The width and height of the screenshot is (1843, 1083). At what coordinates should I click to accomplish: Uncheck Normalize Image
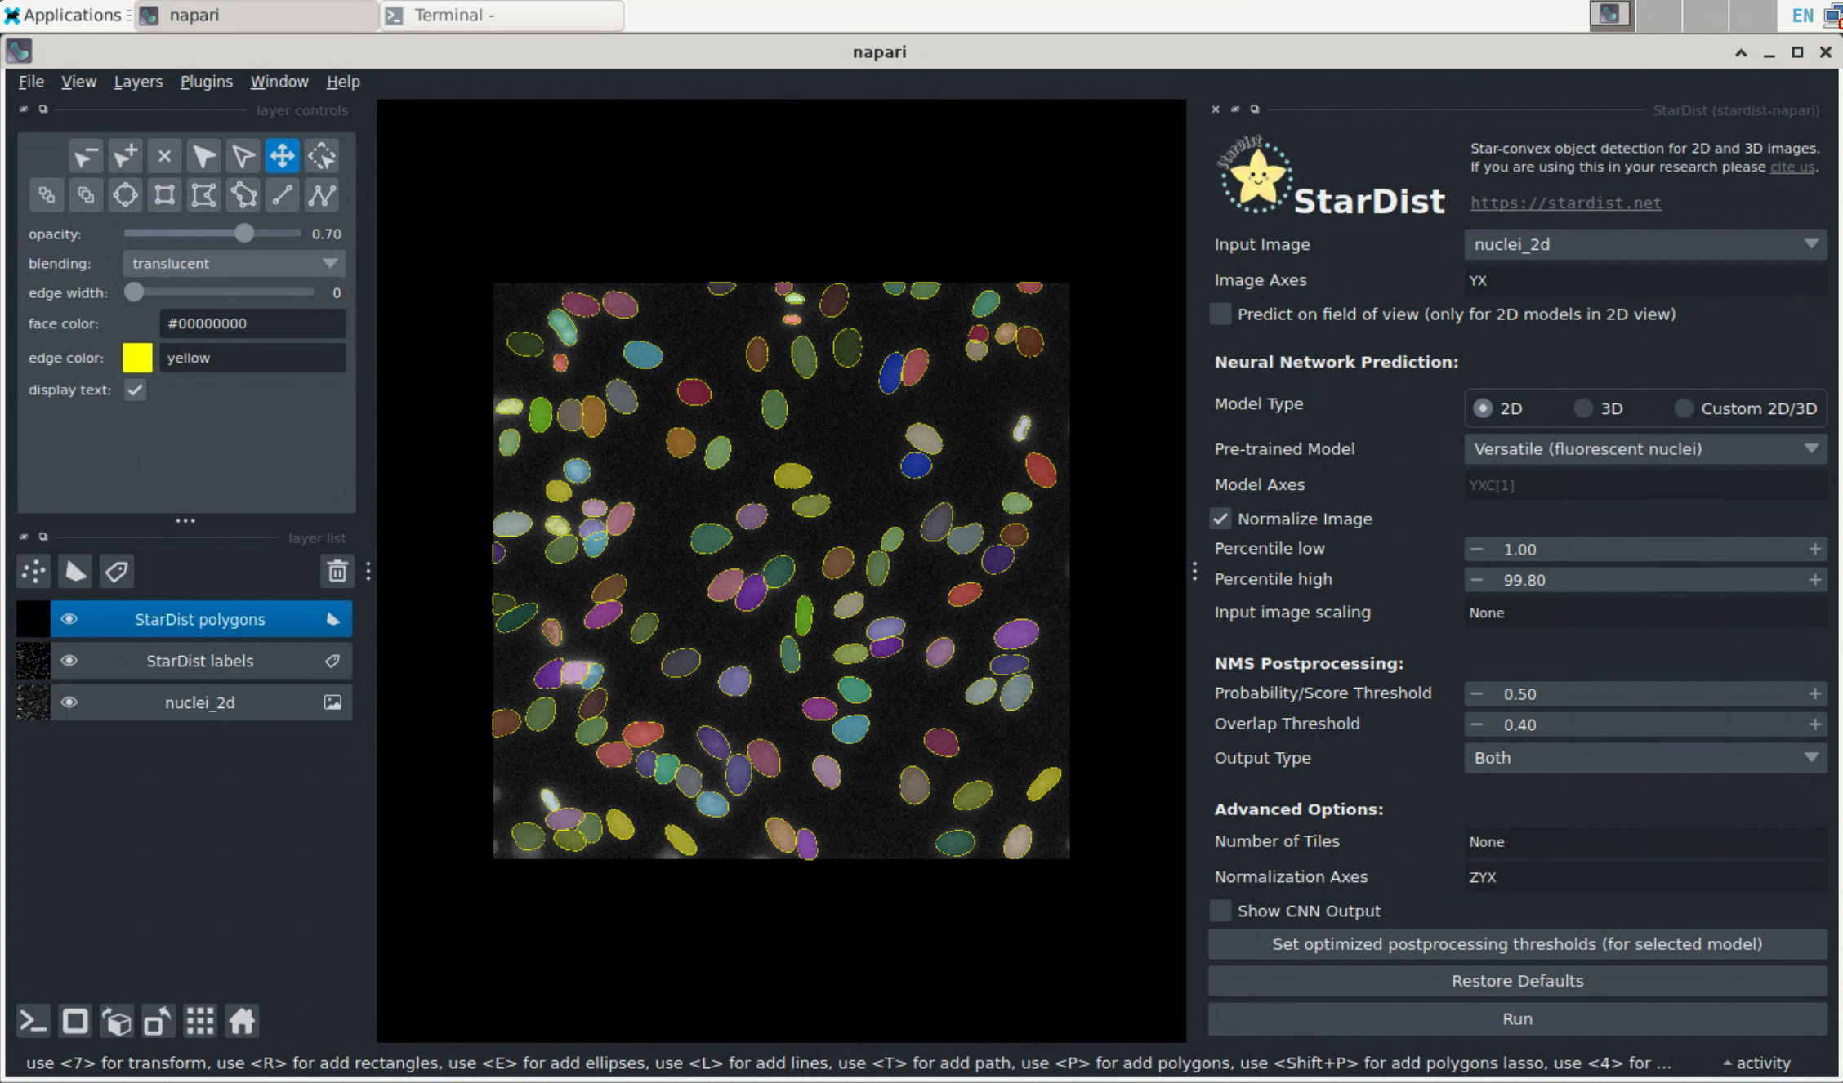(1220, 519)
